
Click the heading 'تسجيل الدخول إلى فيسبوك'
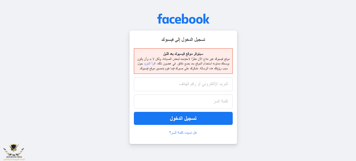(x=183, y=40)
